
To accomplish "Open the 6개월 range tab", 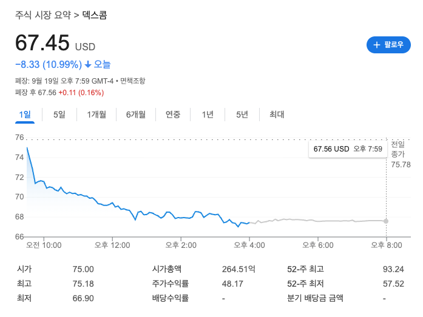I will (136, 115).
